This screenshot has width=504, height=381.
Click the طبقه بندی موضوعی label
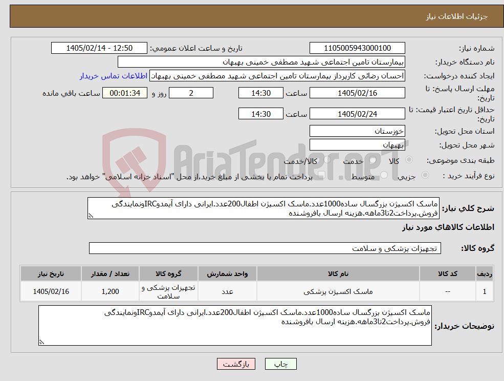pyautogui.click(x=461, y=160)
